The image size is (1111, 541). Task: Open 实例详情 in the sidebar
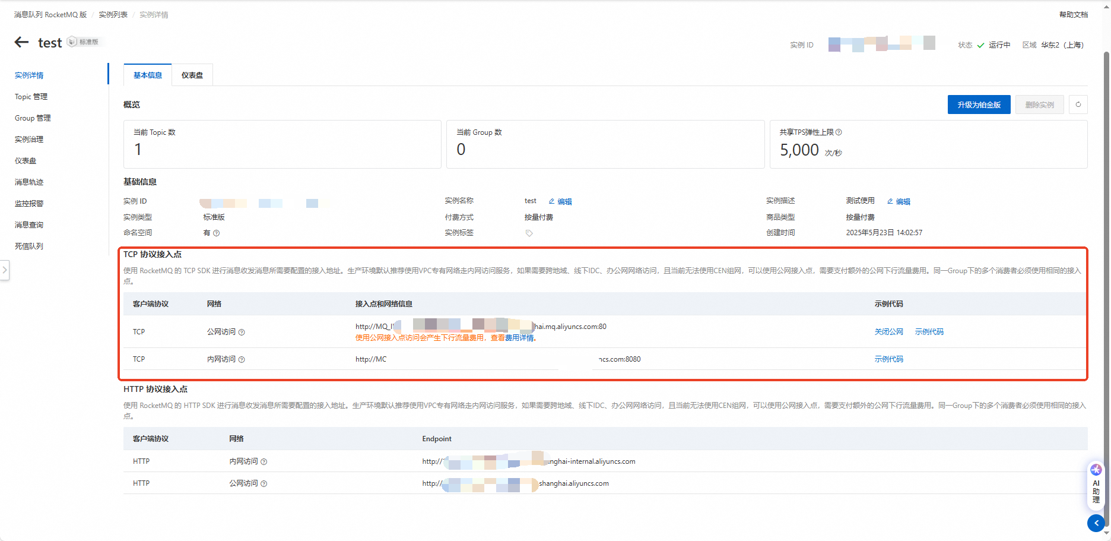[x=29, y=75]
